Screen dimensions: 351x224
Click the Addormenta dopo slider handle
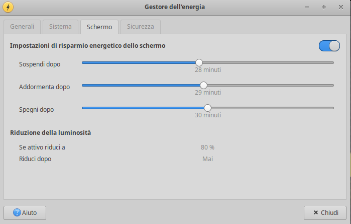click(x=203, y=85)
